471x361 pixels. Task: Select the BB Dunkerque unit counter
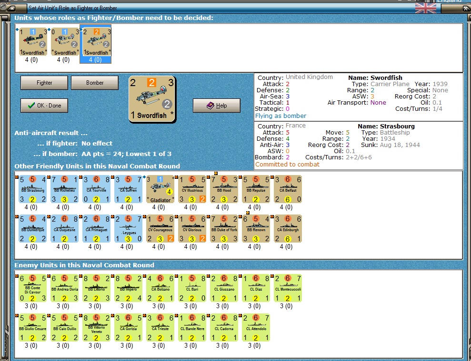tap(32, 229)
